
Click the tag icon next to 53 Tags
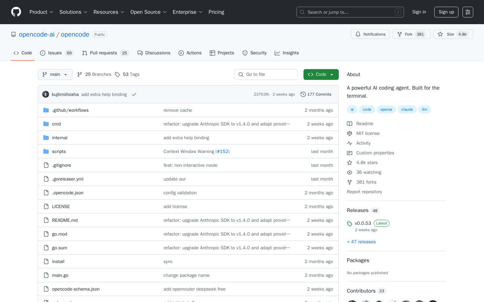click(118, 74)
